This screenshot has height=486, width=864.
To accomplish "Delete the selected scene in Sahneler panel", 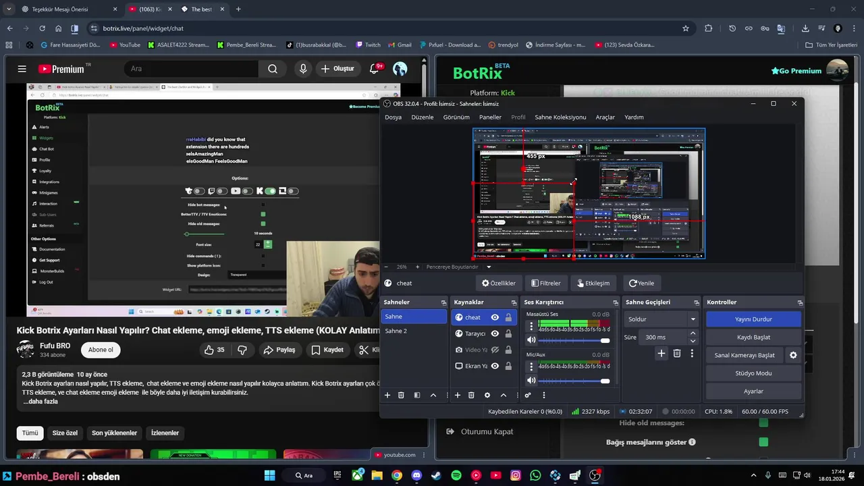I will 401,395.
